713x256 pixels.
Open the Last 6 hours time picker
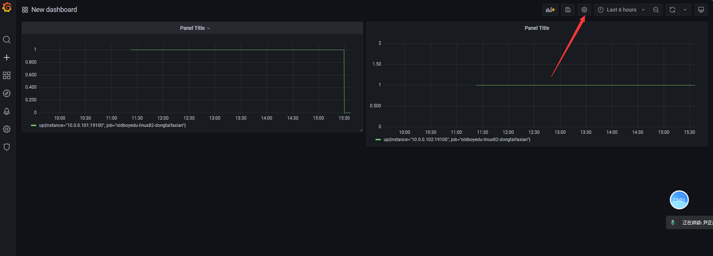click(x=622, y=10)
